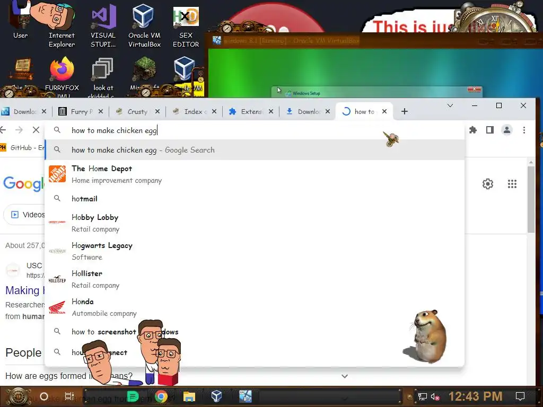Choose The Home Depot suggestion
Image resolution: width=543 pixels, height=407 pixels.
pos(255,174)
